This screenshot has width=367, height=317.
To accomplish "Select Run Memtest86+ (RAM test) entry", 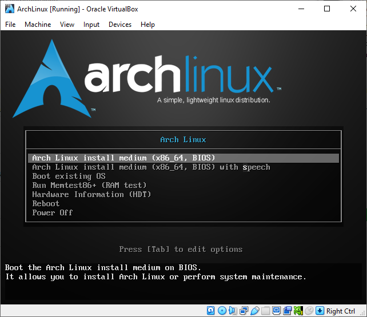I will coord(89,186).
